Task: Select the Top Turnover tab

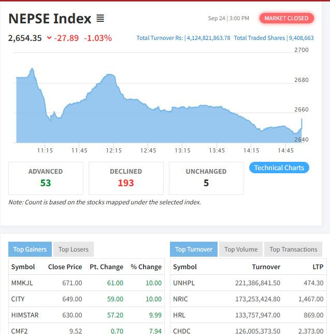Action: [193, 249]
